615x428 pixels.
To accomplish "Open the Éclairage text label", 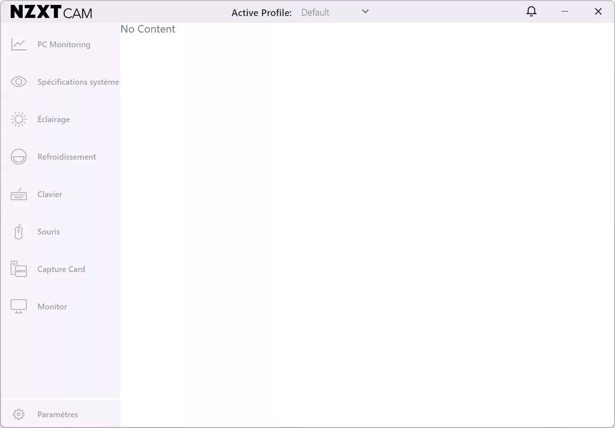I will click(x=53, y=119).
